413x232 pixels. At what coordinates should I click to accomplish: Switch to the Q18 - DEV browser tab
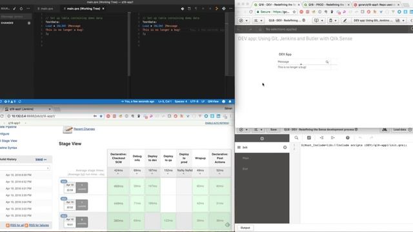point(276,5)
